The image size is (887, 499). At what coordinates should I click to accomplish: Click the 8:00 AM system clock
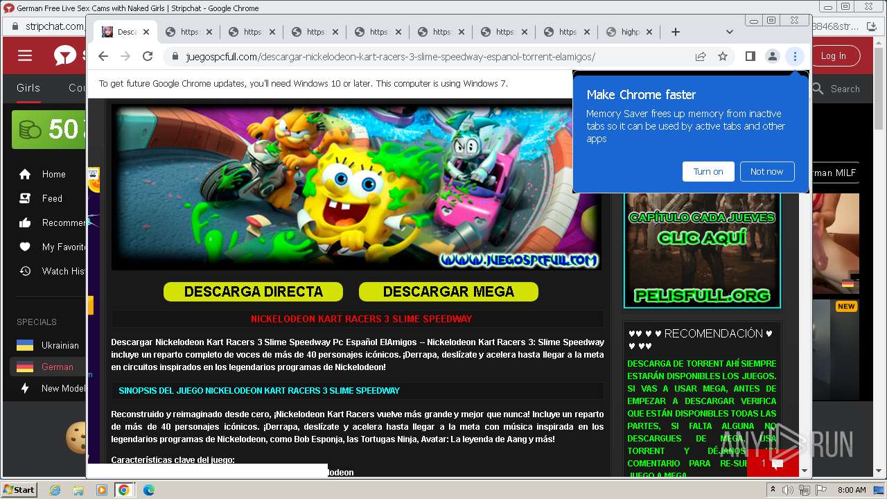[x=852, y=490]
